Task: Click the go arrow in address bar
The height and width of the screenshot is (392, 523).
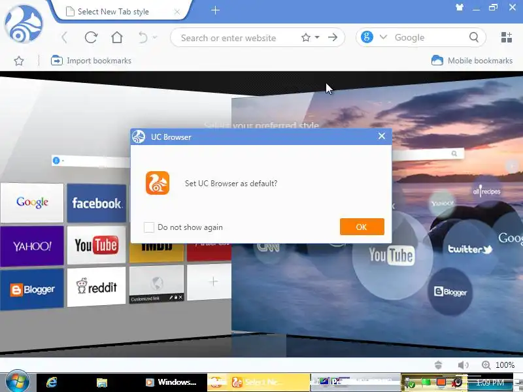Action: (333, 37)
